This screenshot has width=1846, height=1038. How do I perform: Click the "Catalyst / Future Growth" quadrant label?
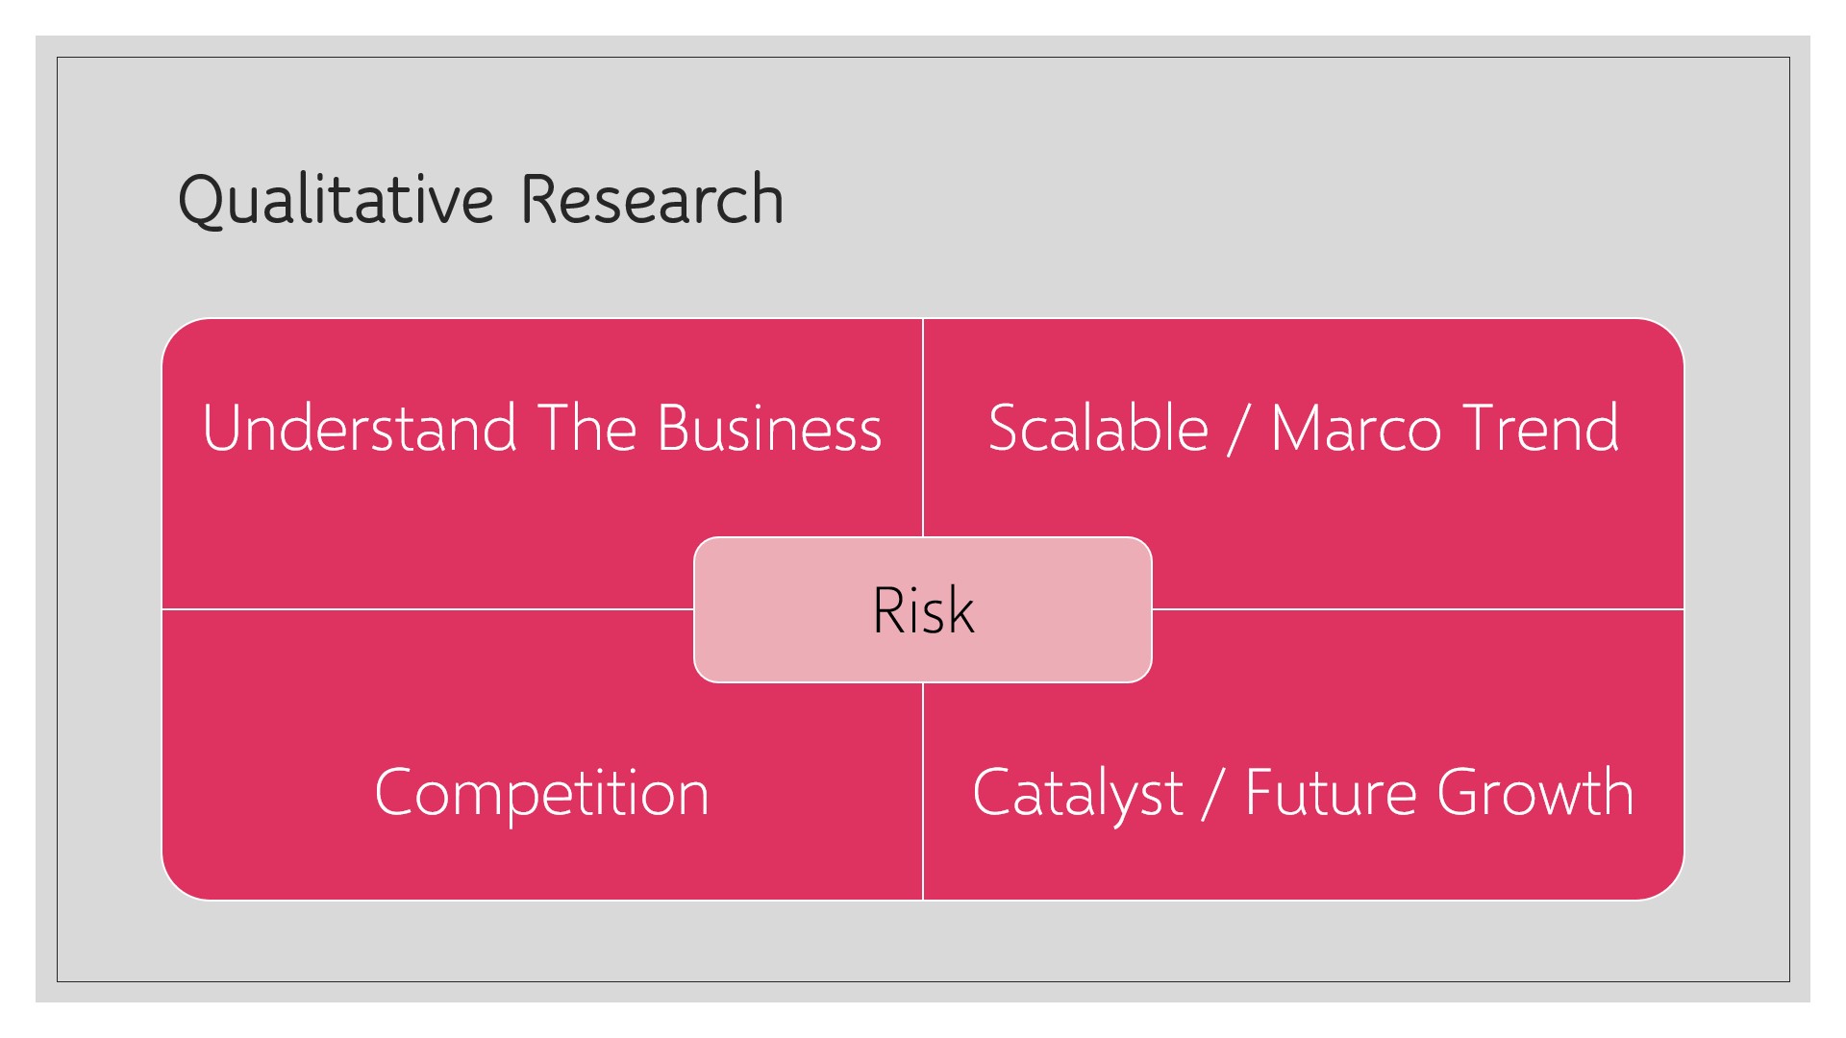coord(1303,794)
